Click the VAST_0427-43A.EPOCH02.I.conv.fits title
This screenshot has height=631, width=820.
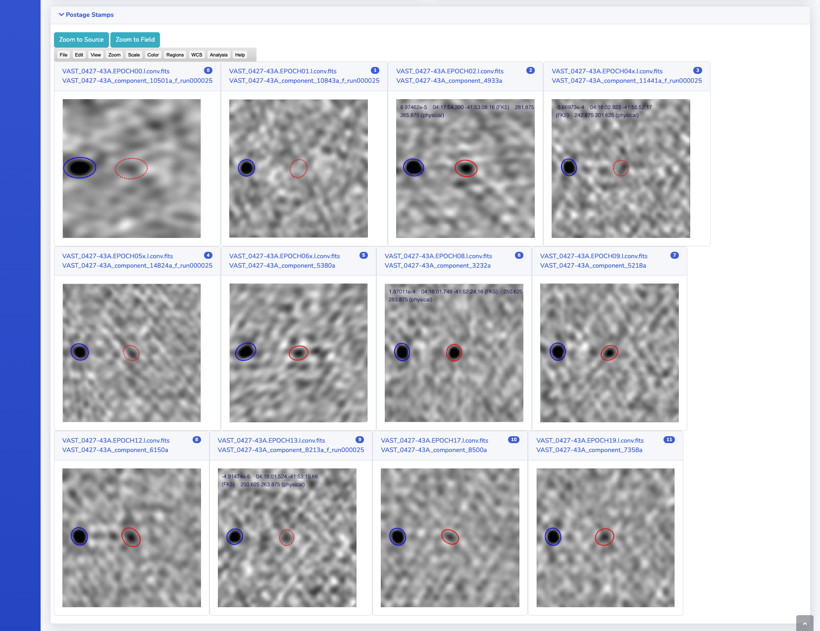[x=450, y=71]
